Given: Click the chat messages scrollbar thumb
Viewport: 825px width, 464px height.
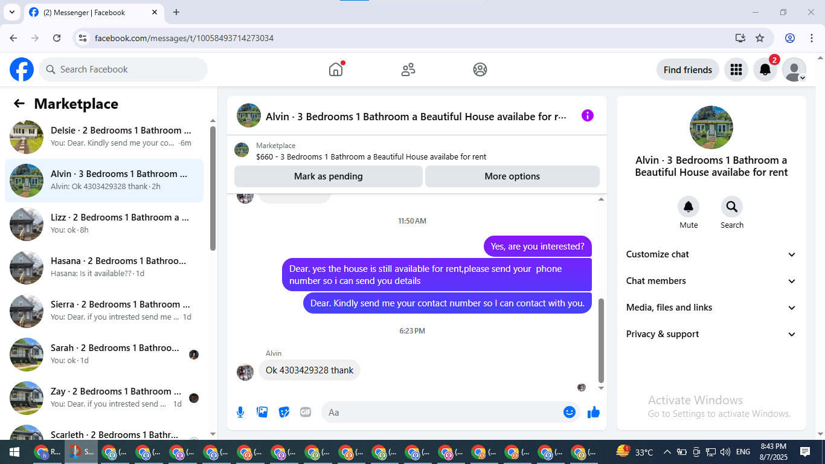Looking at the screenshot, I should point(601,340).
